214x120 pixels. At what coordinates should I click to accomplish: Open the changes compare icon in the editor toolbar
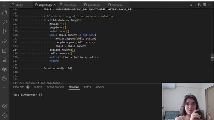coord(199,5)
